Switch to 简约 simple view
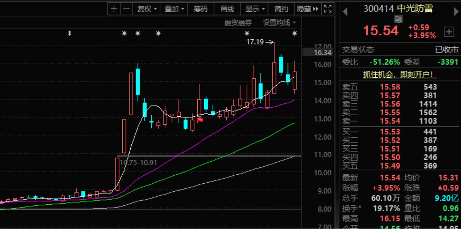This screenshot has height=229, width=461. [281, 9]
